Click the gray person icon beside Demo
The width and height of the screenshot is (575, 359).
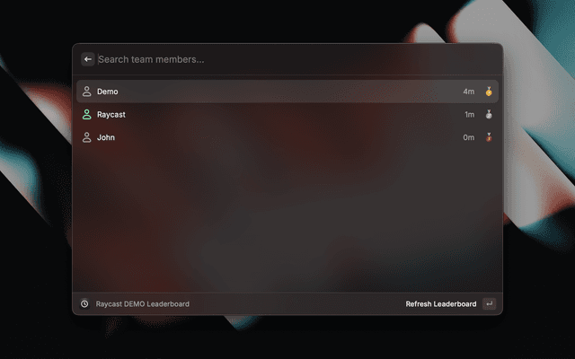(87, 92)
